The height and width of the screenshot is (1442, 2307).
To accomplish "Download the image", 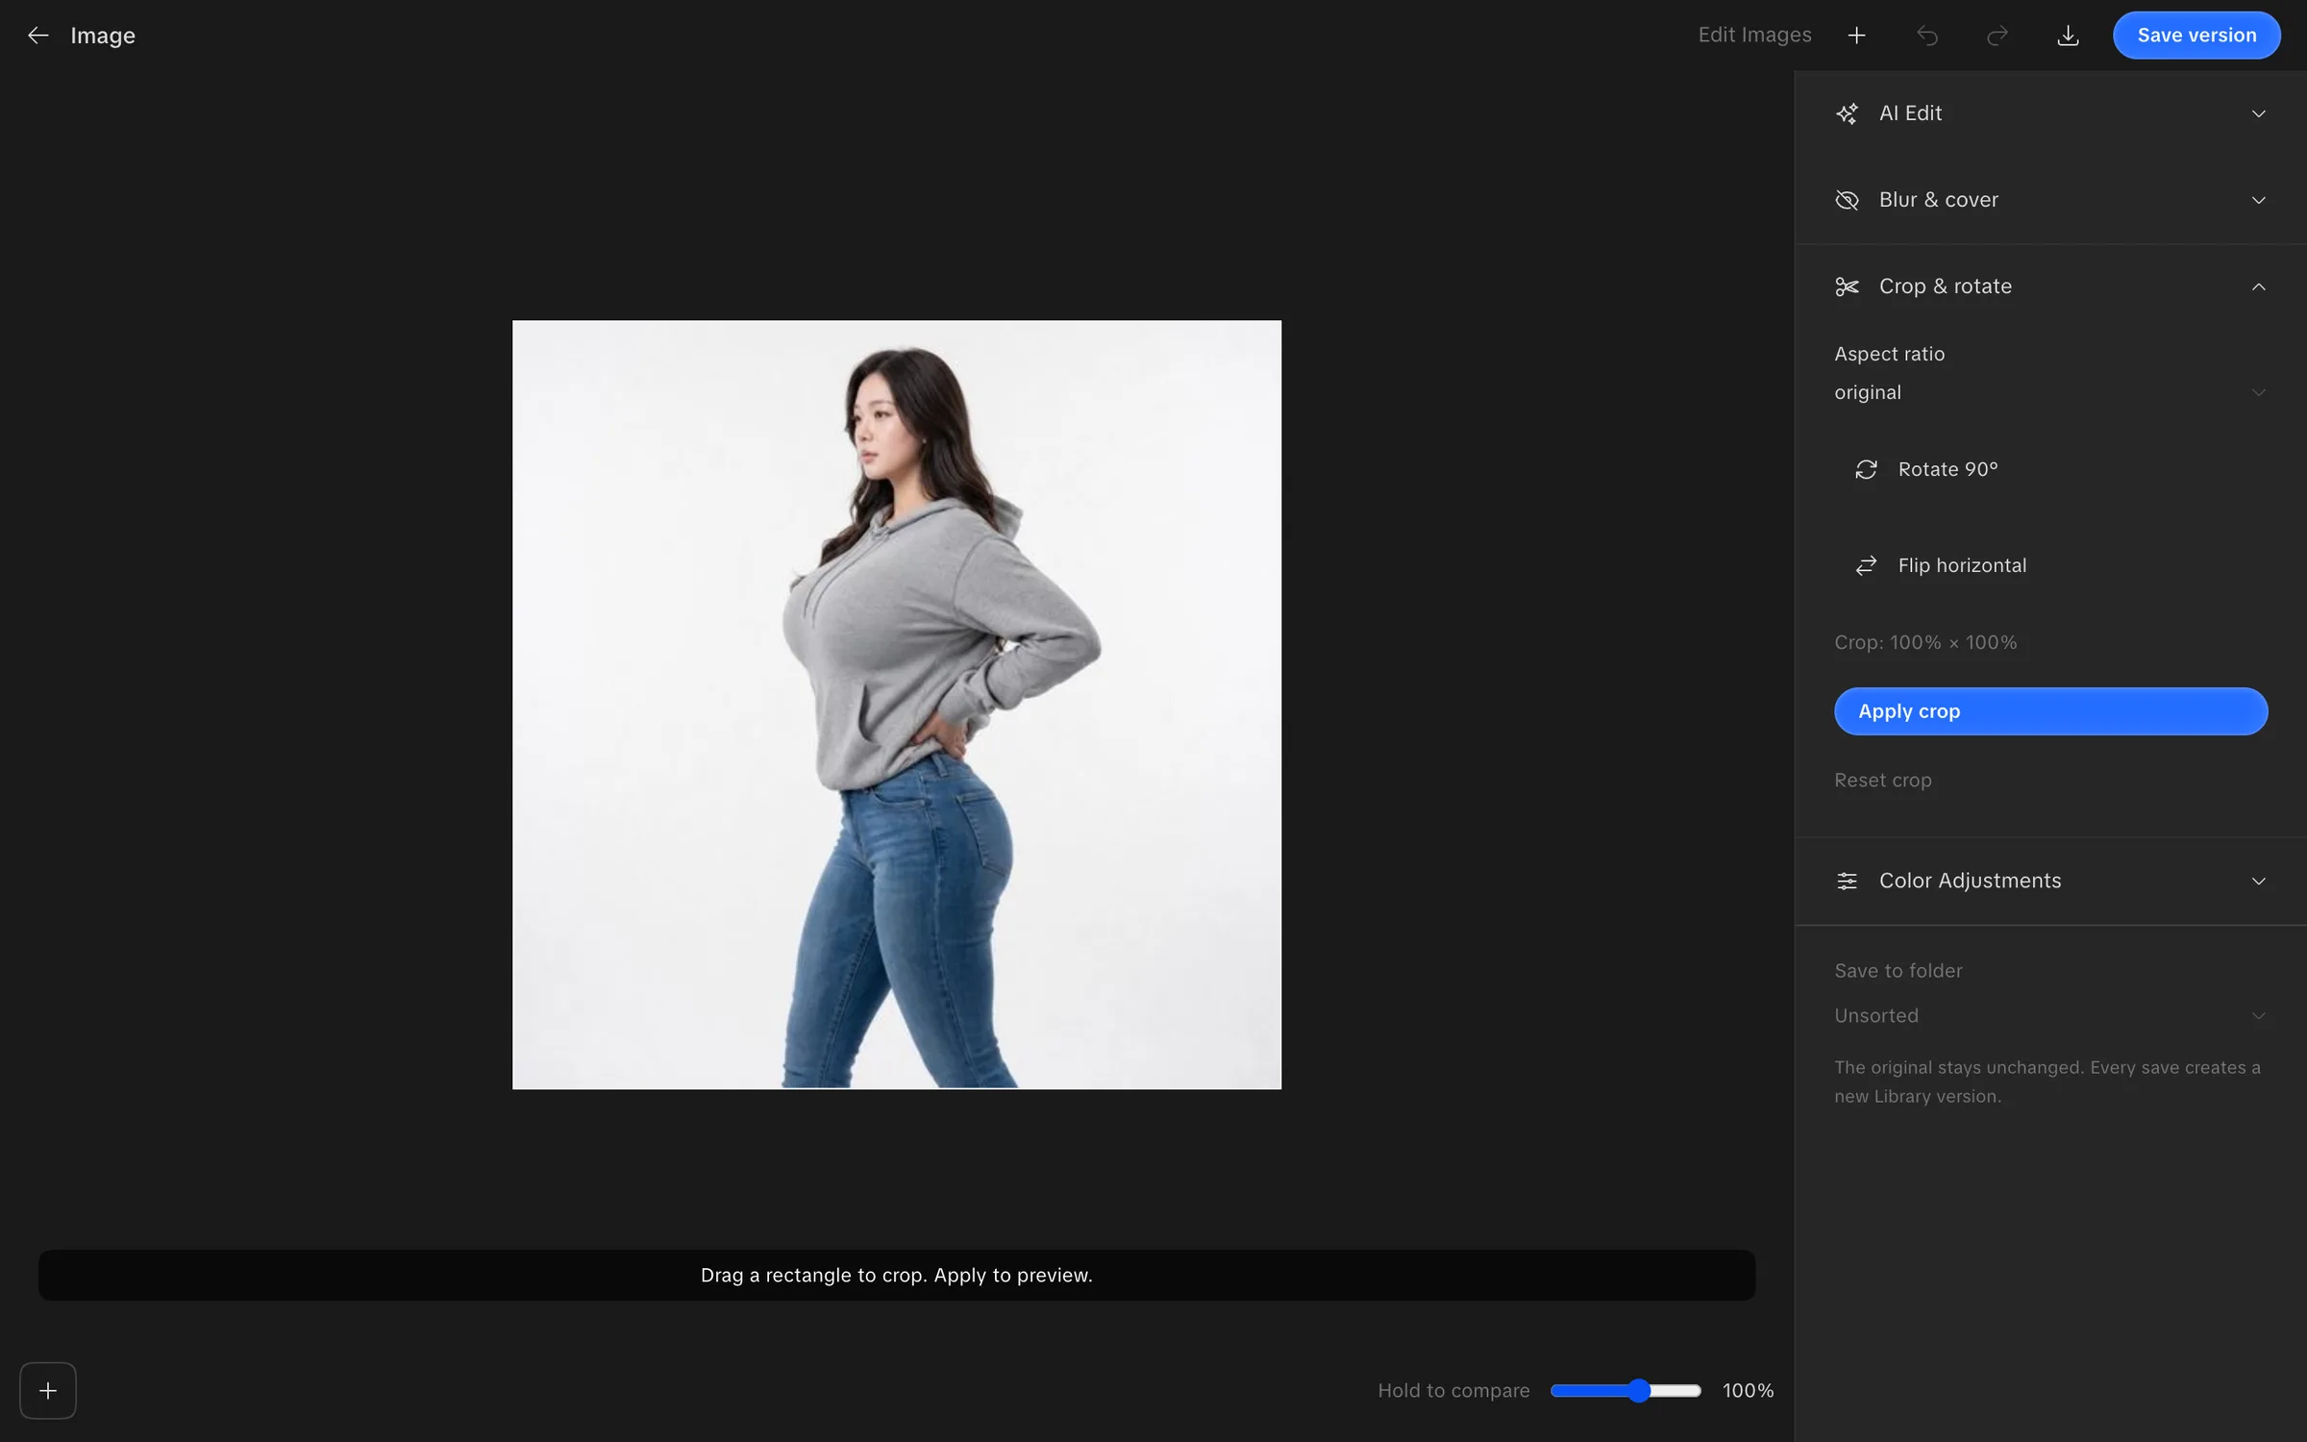I will click(2068, 36).
